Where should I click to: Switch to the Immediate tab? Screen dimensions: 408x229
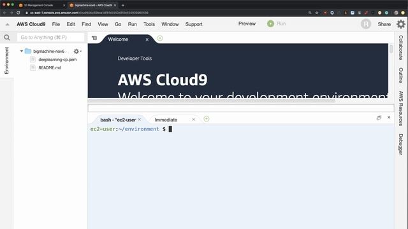pos(166,120)
